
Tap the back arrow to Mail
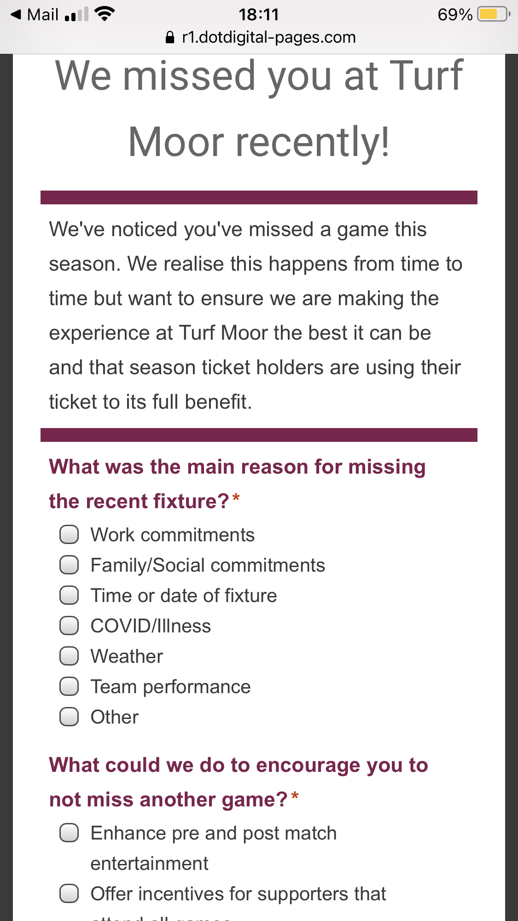[16, 14]
